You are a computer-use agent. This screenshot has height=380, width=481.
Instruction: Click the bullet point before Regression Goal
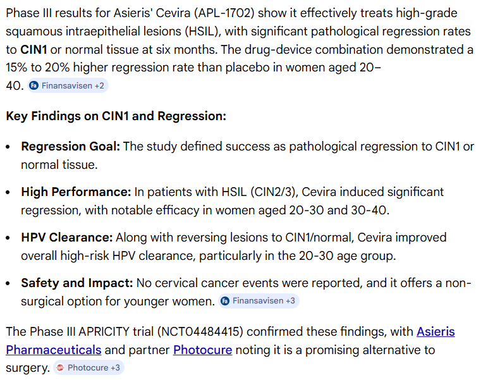coord(8,147)
